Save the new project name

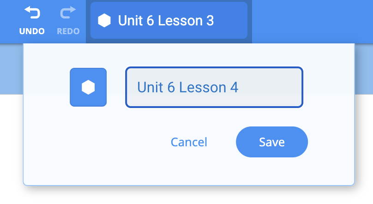coord(271,142)
